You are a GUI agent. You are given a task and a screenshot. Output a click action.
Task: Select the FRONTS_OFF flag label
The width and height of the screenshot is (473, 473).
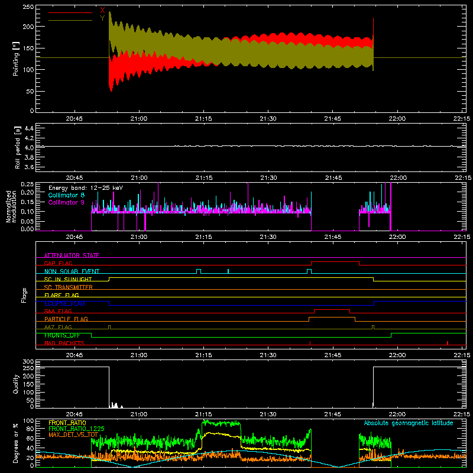click(x=62, y=335)
